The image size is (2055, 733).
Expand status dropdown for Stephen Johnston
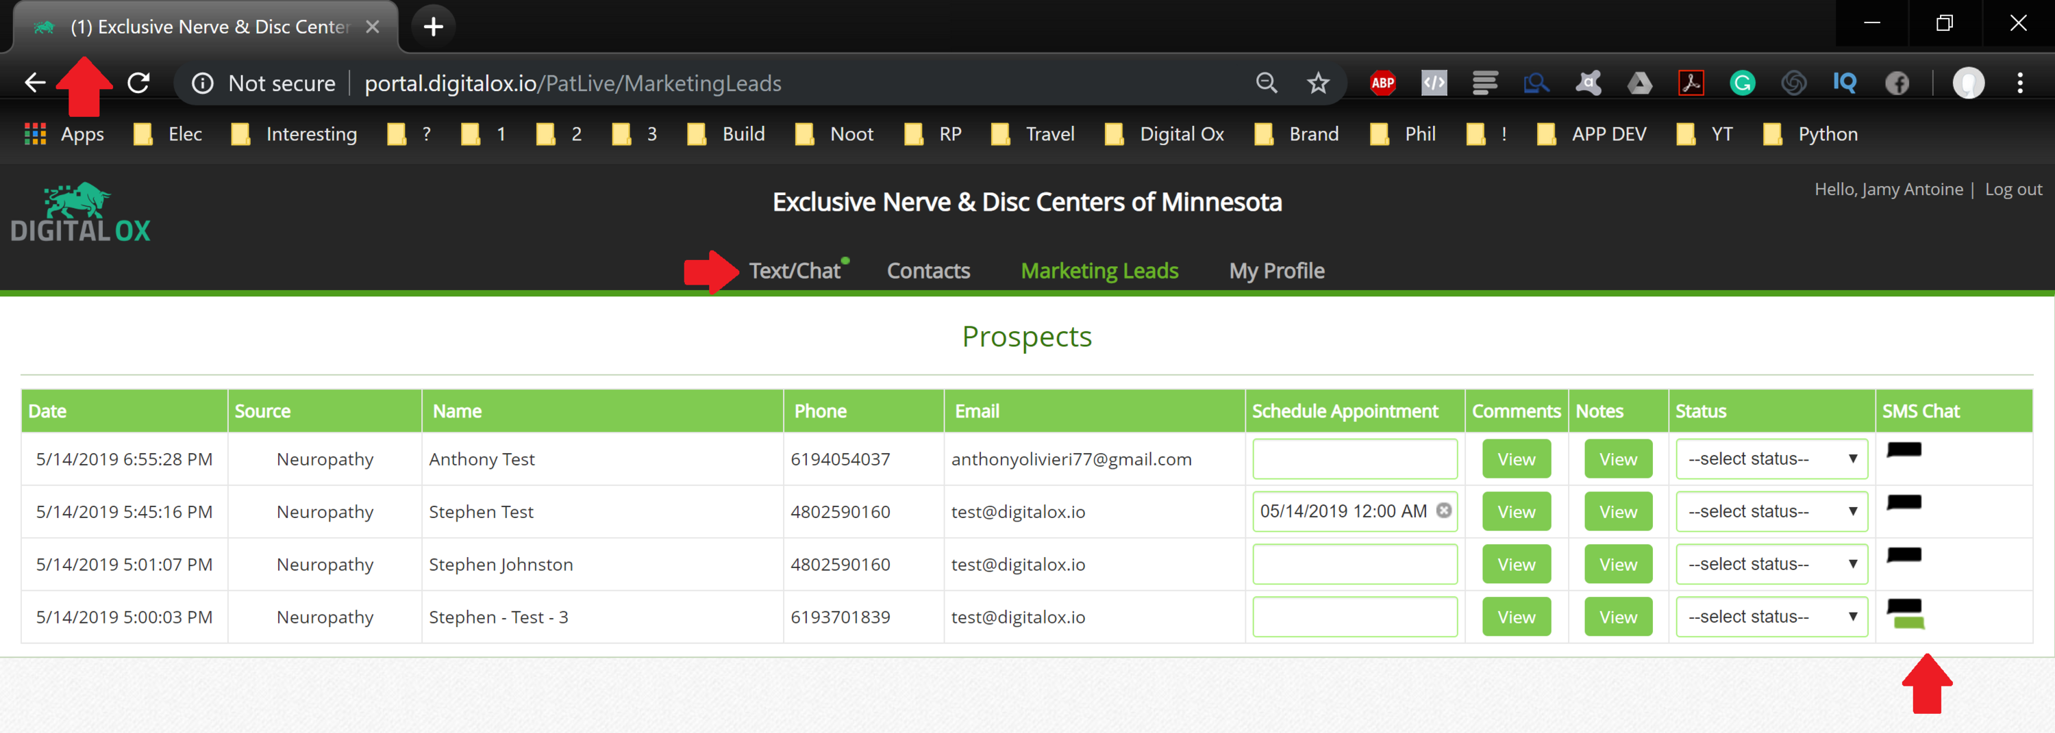pyautogui.click(x=1771, y=564)
